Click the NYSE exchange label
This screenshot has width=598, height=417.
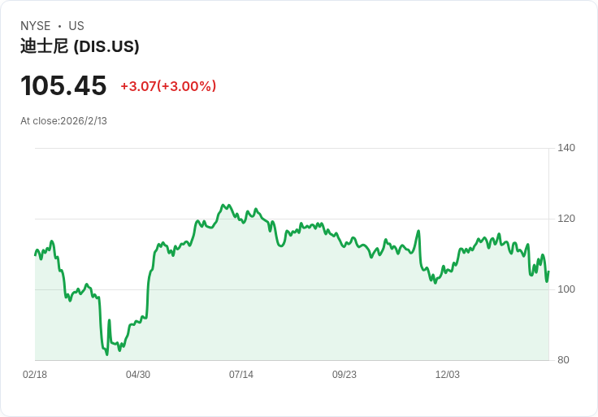click(35, 26)
